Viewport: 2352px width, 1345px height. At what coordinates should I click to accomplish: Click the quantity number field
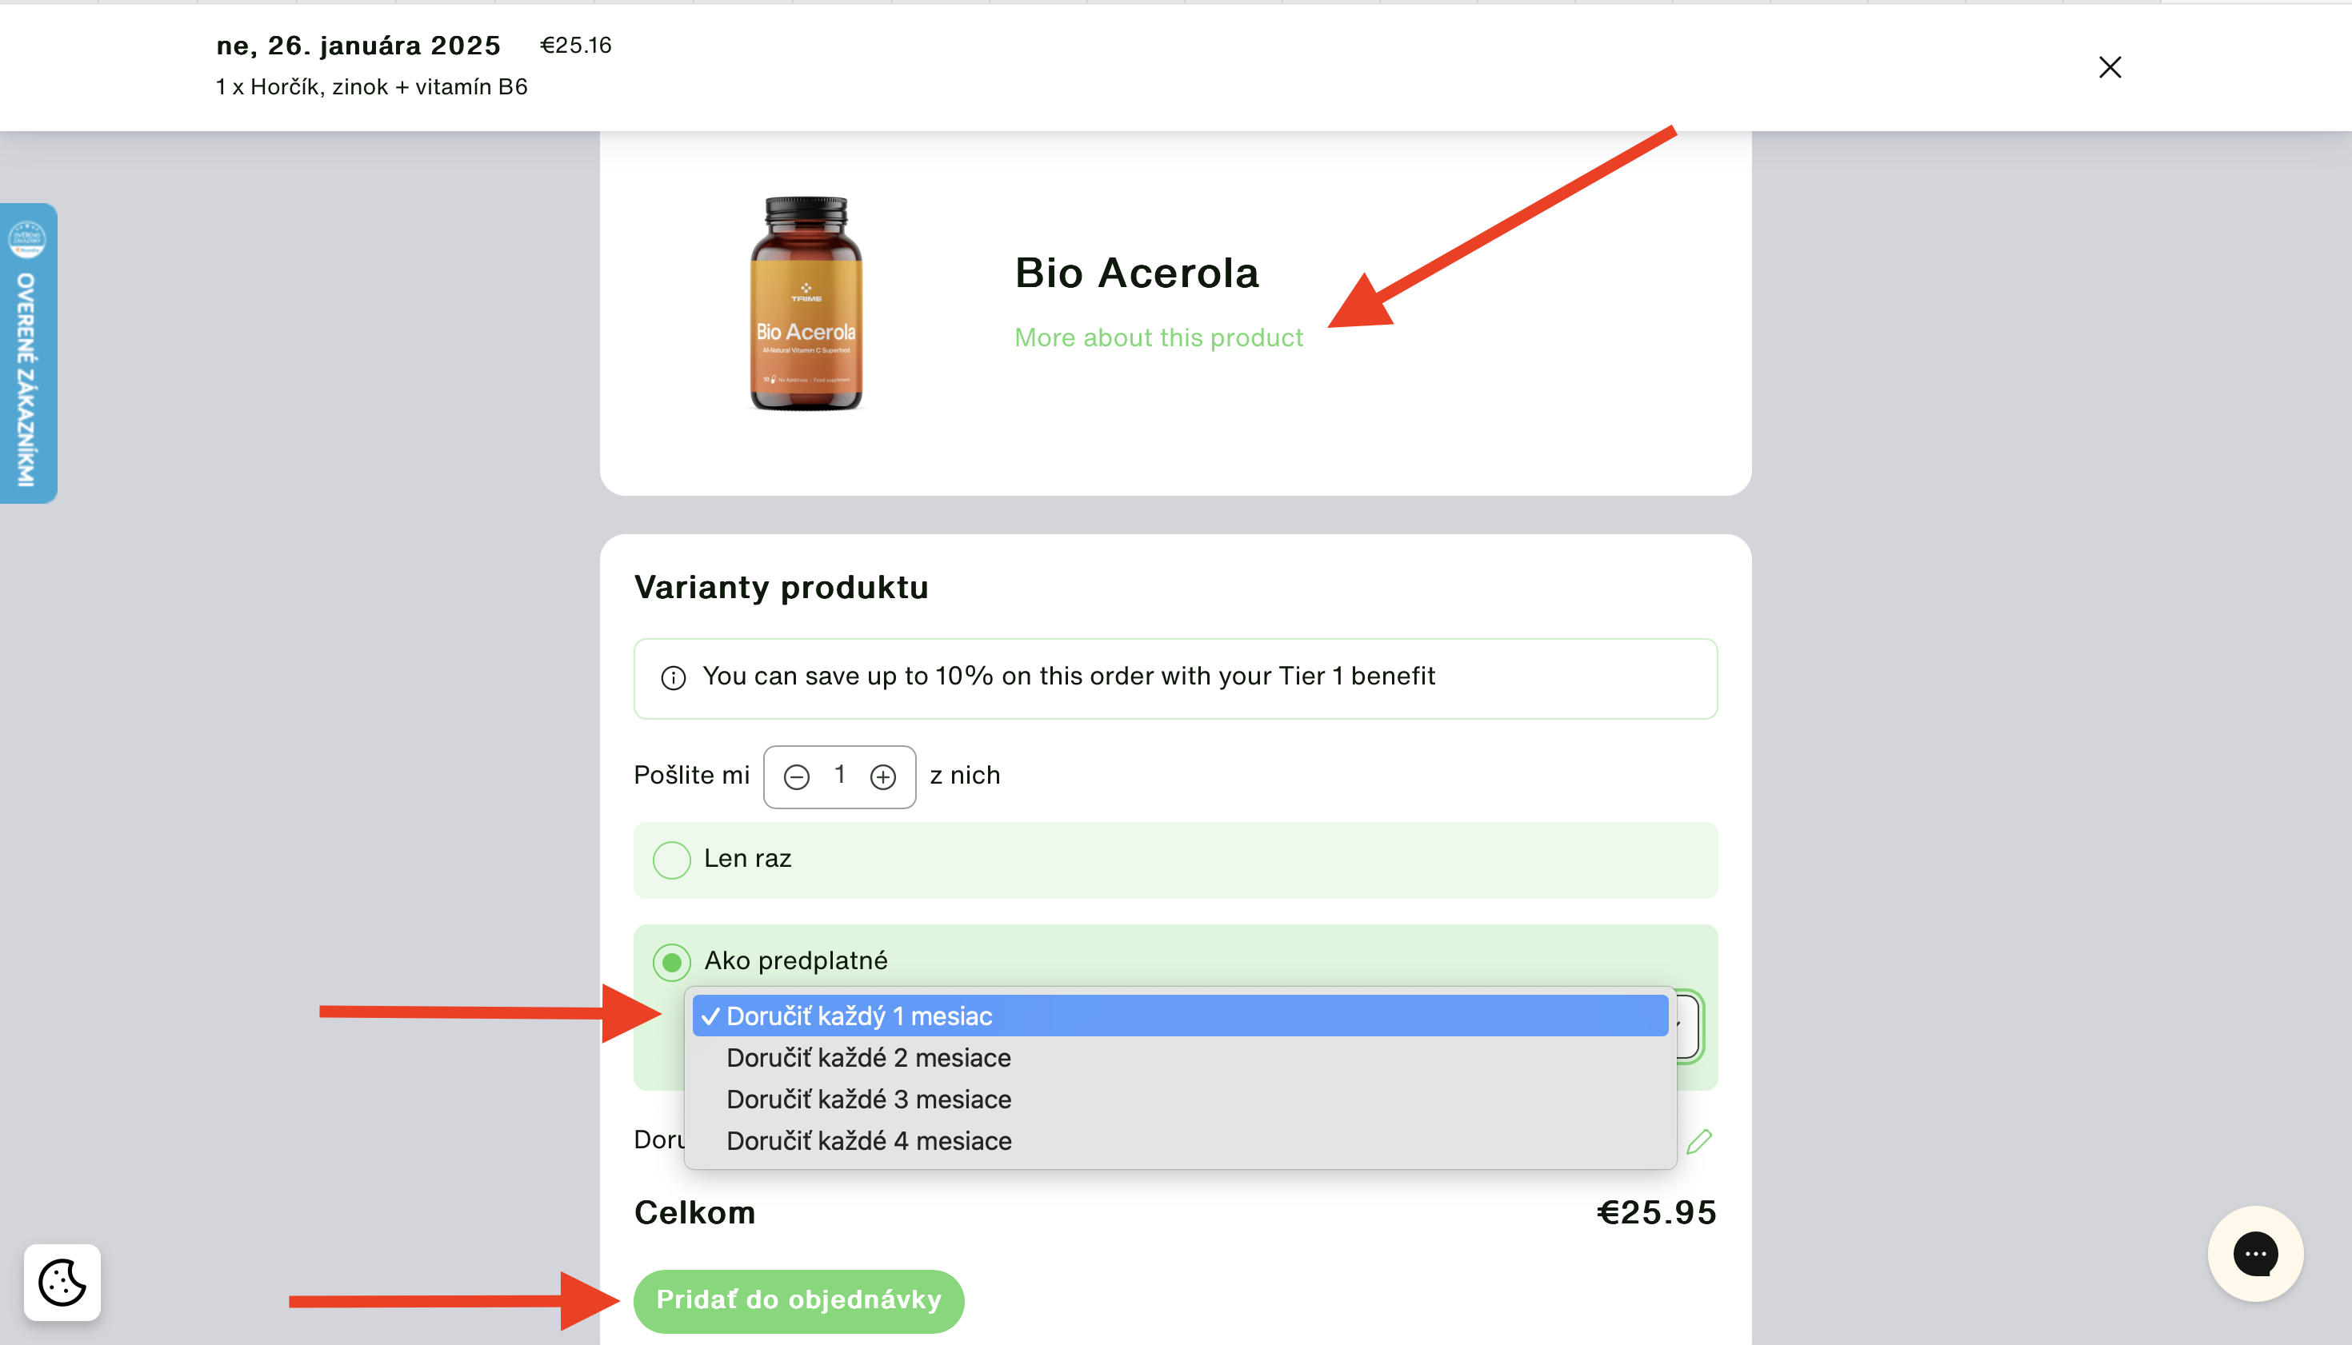840,775
